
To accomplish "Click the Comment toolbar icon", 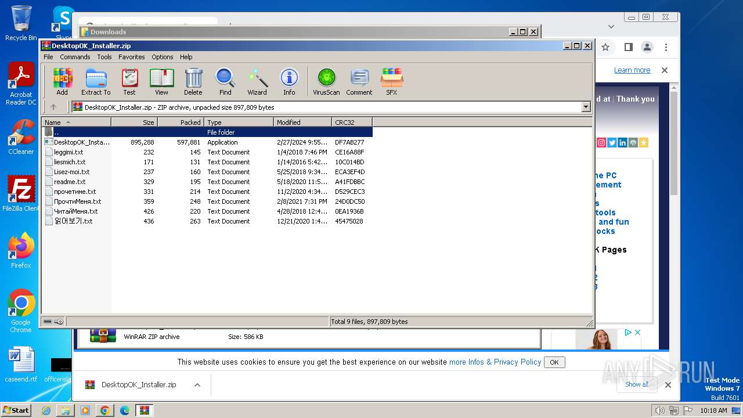I will coord(359,81).
